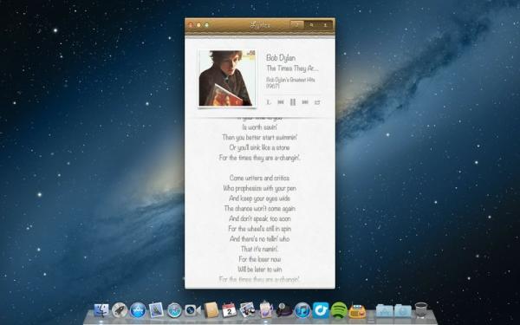This screenshot has width=520, height=325.
Task: Zoom the Lyrics window with green button
Action: pyautogui.click(x=206, y=25)
